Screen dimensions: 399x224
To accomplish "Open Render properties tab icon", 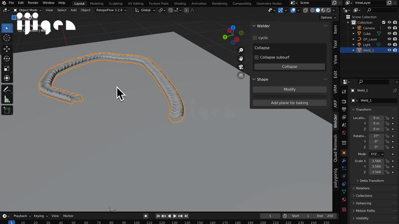I will click(x=344, y=102).
